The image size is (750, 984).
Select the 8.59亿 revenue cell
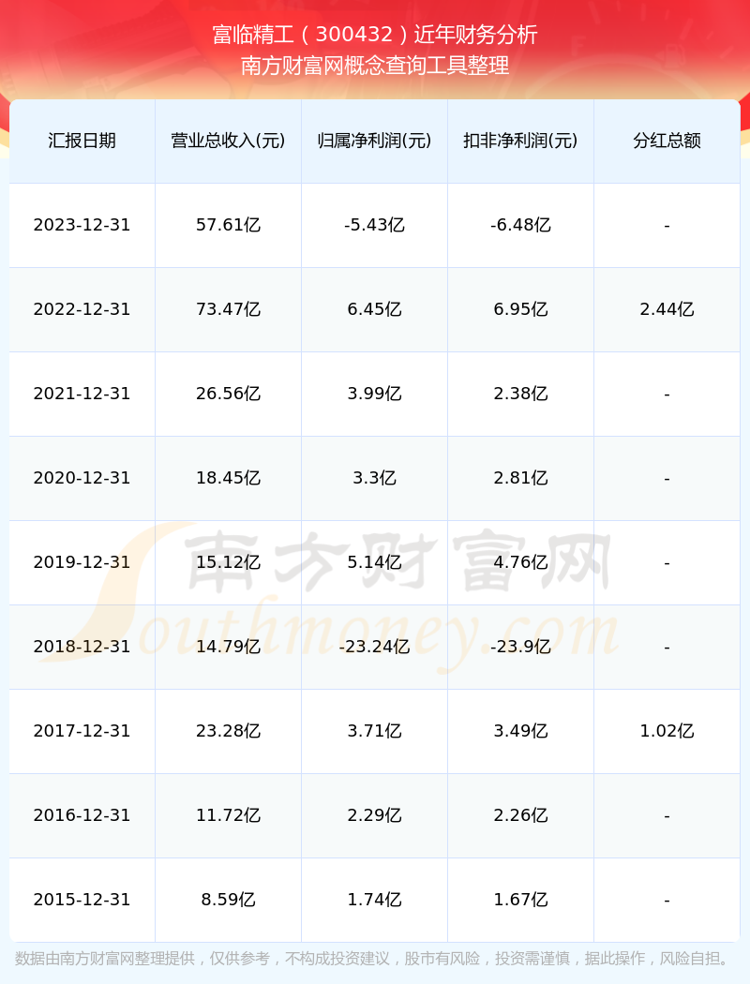pyautogui.click(x=229, y=900)
